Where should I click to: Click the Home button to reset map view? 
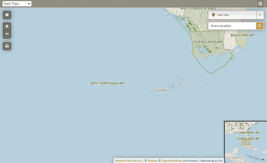coord(7,15)
